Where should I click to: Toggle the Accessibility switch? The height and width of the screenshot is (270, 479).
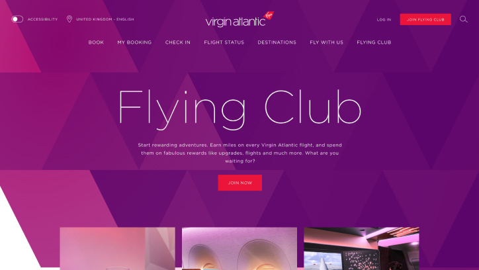click(x=17, y=19)
